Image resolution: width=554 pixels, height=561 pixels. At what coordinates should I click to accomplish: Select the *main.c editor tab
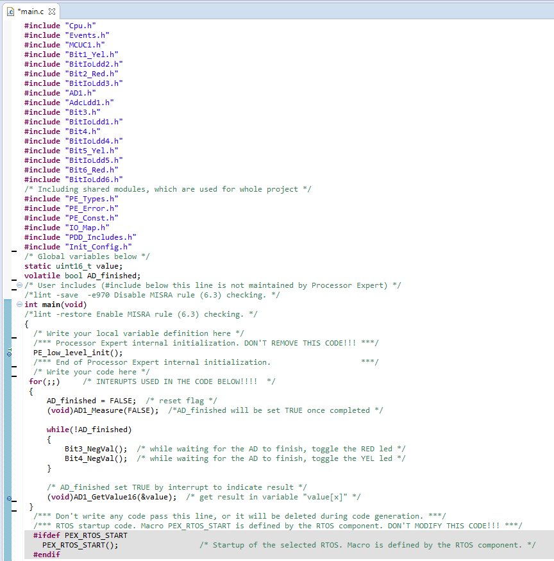coord(31,12)
